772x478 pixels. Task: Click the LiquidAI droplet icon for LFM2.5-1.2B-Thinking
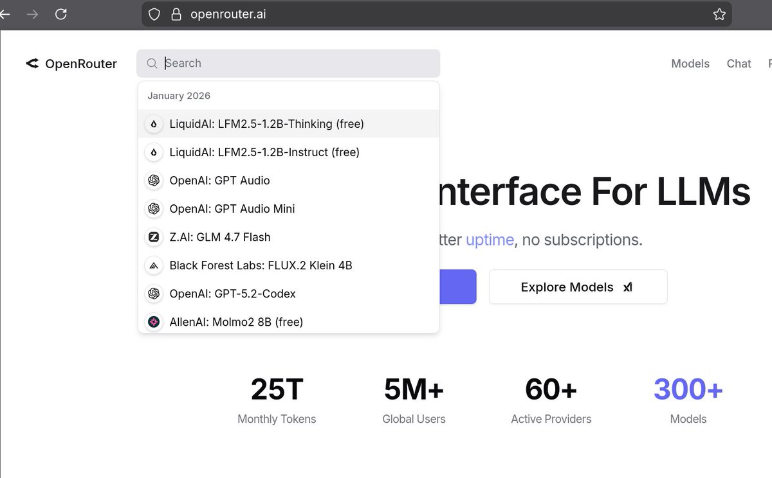point(153,124)
